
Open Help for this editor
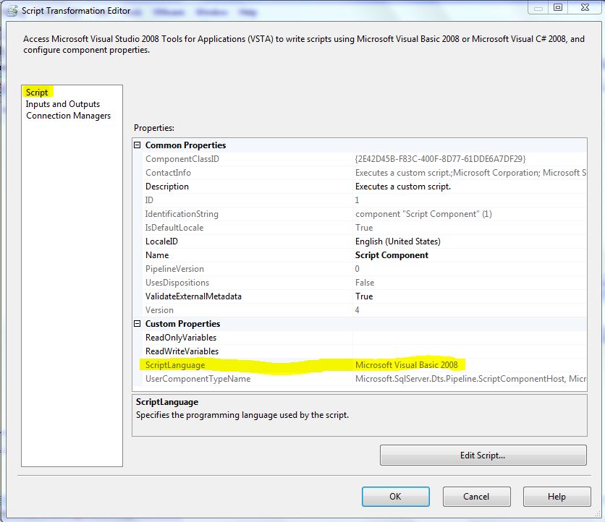point(557,497)
